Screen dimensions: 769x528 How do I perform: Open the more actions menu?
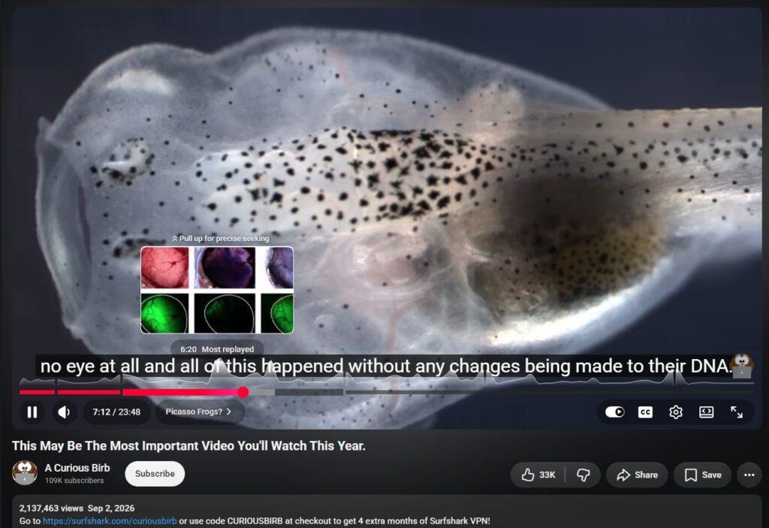[749, 475]
